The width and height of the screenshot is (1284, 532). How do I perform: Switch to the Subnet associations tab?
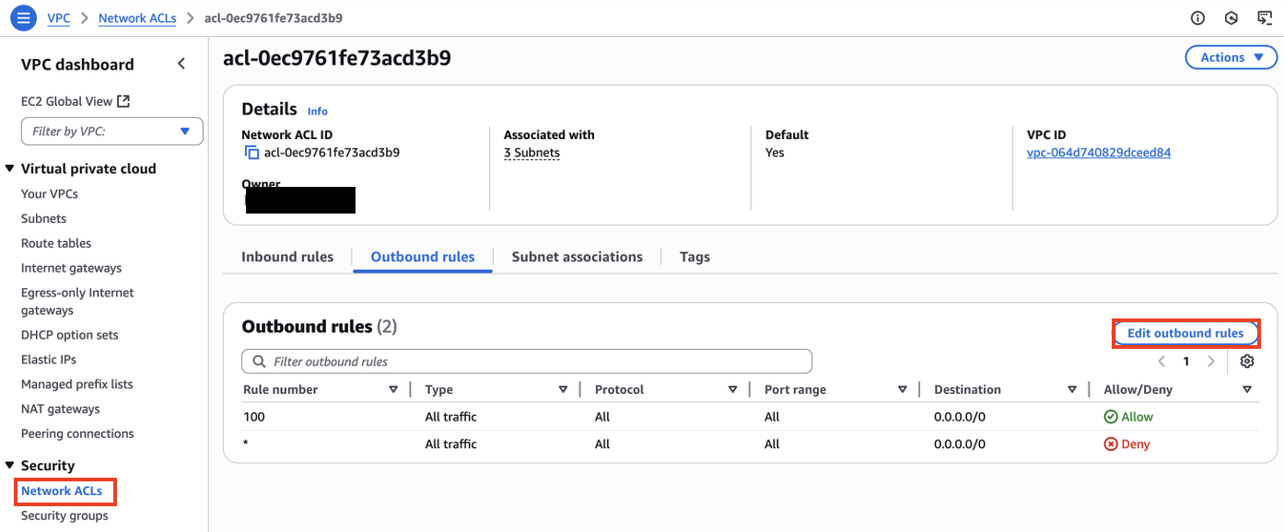(x=577, y=257)
